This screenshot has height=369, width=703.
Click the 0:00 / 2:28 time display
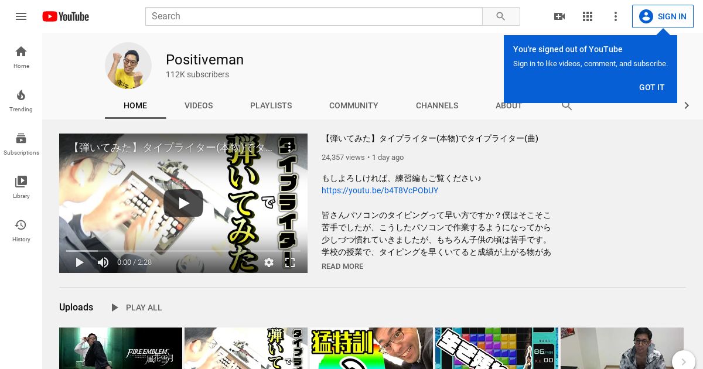point(134,262)
